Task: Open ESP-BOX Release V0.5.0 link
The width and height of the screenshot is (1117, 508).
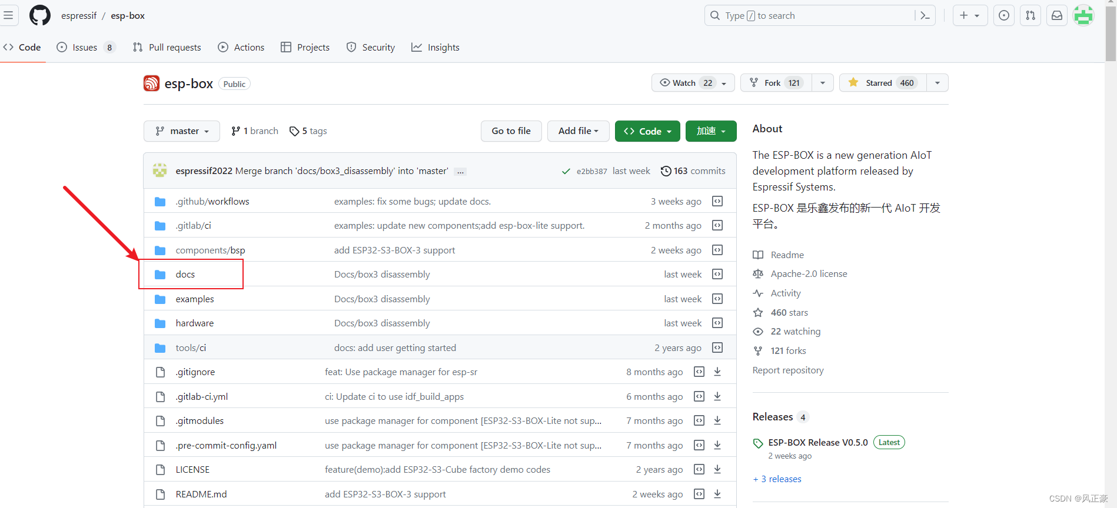Action: point(818,443)
